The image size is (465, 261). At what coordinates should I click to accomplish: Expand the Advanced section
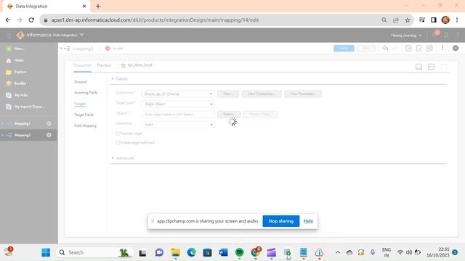(x=113, y=158)
